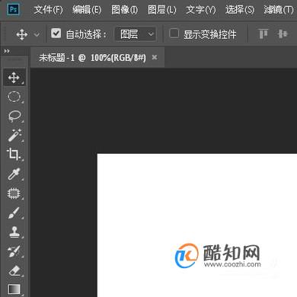Select the Crop tool
Viewport: 297px width, 297px height.
(x=14, y=155)
